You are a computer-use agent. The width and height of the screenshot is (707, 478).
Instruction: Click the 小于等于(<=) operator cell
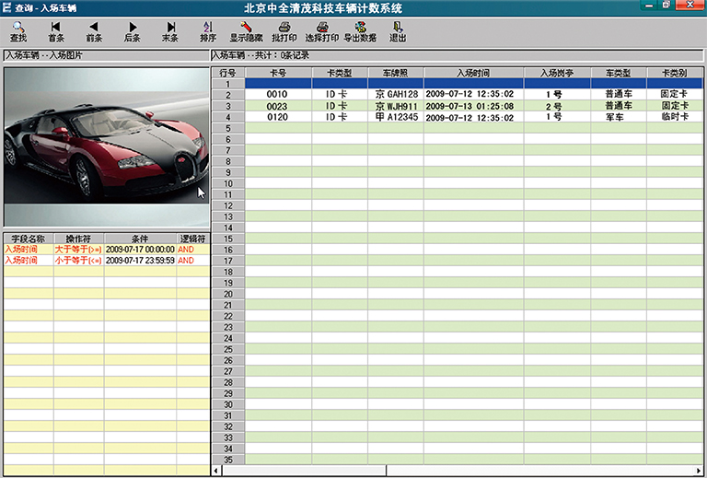[78, 261]
